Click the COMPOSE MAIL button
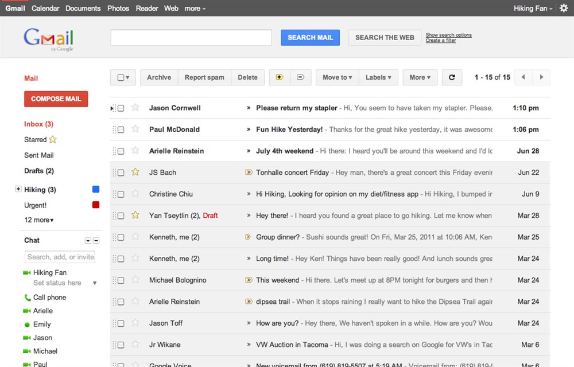The height and width of the screenshot is (367, 574). click(x=56, y=99)
